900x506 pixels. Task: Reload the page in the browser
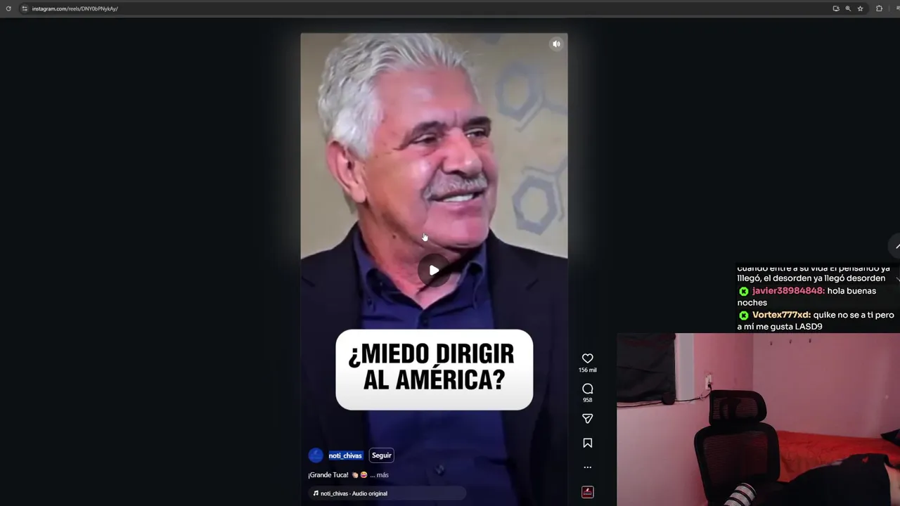pos(8,8)
